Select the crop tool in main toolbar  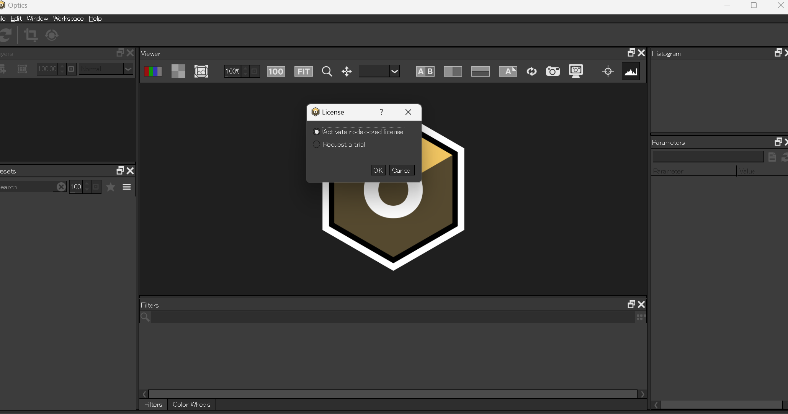31,35
